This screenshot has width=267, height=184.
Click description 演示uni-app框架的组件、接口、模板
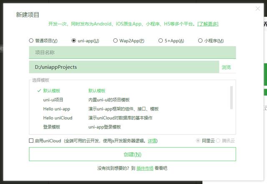pos(123,109)
